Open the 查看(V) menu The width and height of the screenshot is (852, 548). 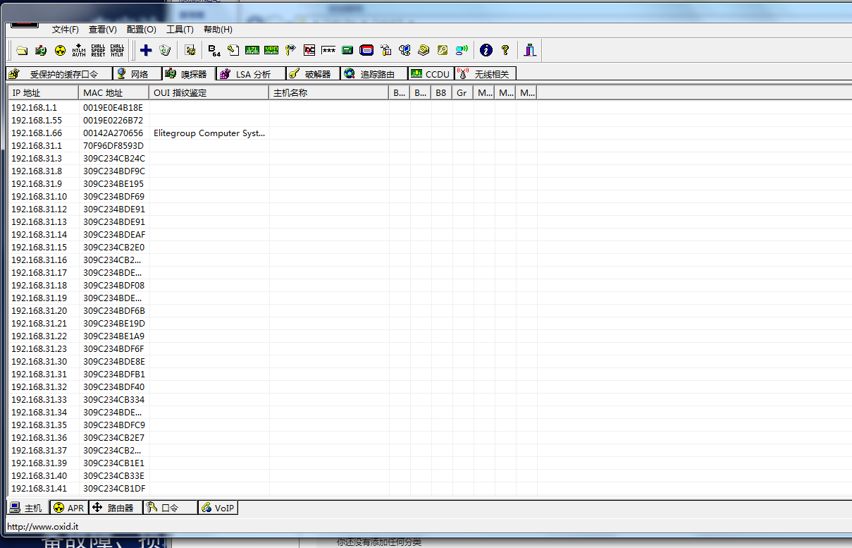pos(103,30)
